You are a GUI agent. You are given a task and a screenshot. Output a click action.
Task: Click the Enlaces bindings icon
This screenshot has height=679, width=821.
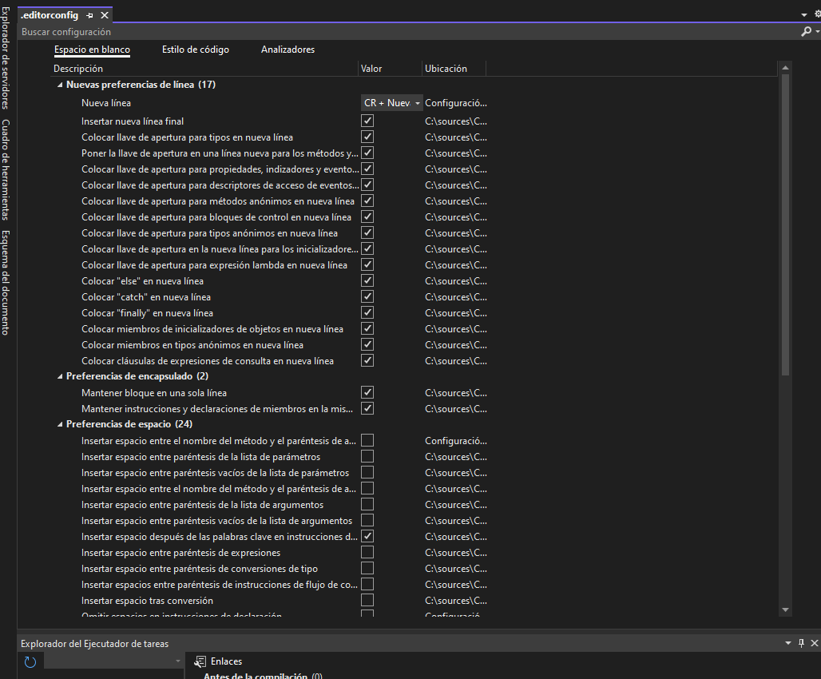click(199, 661)
